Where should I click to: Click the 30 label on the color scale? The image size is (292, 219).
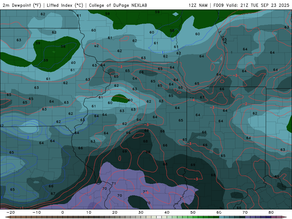click(x=141, y=212)
